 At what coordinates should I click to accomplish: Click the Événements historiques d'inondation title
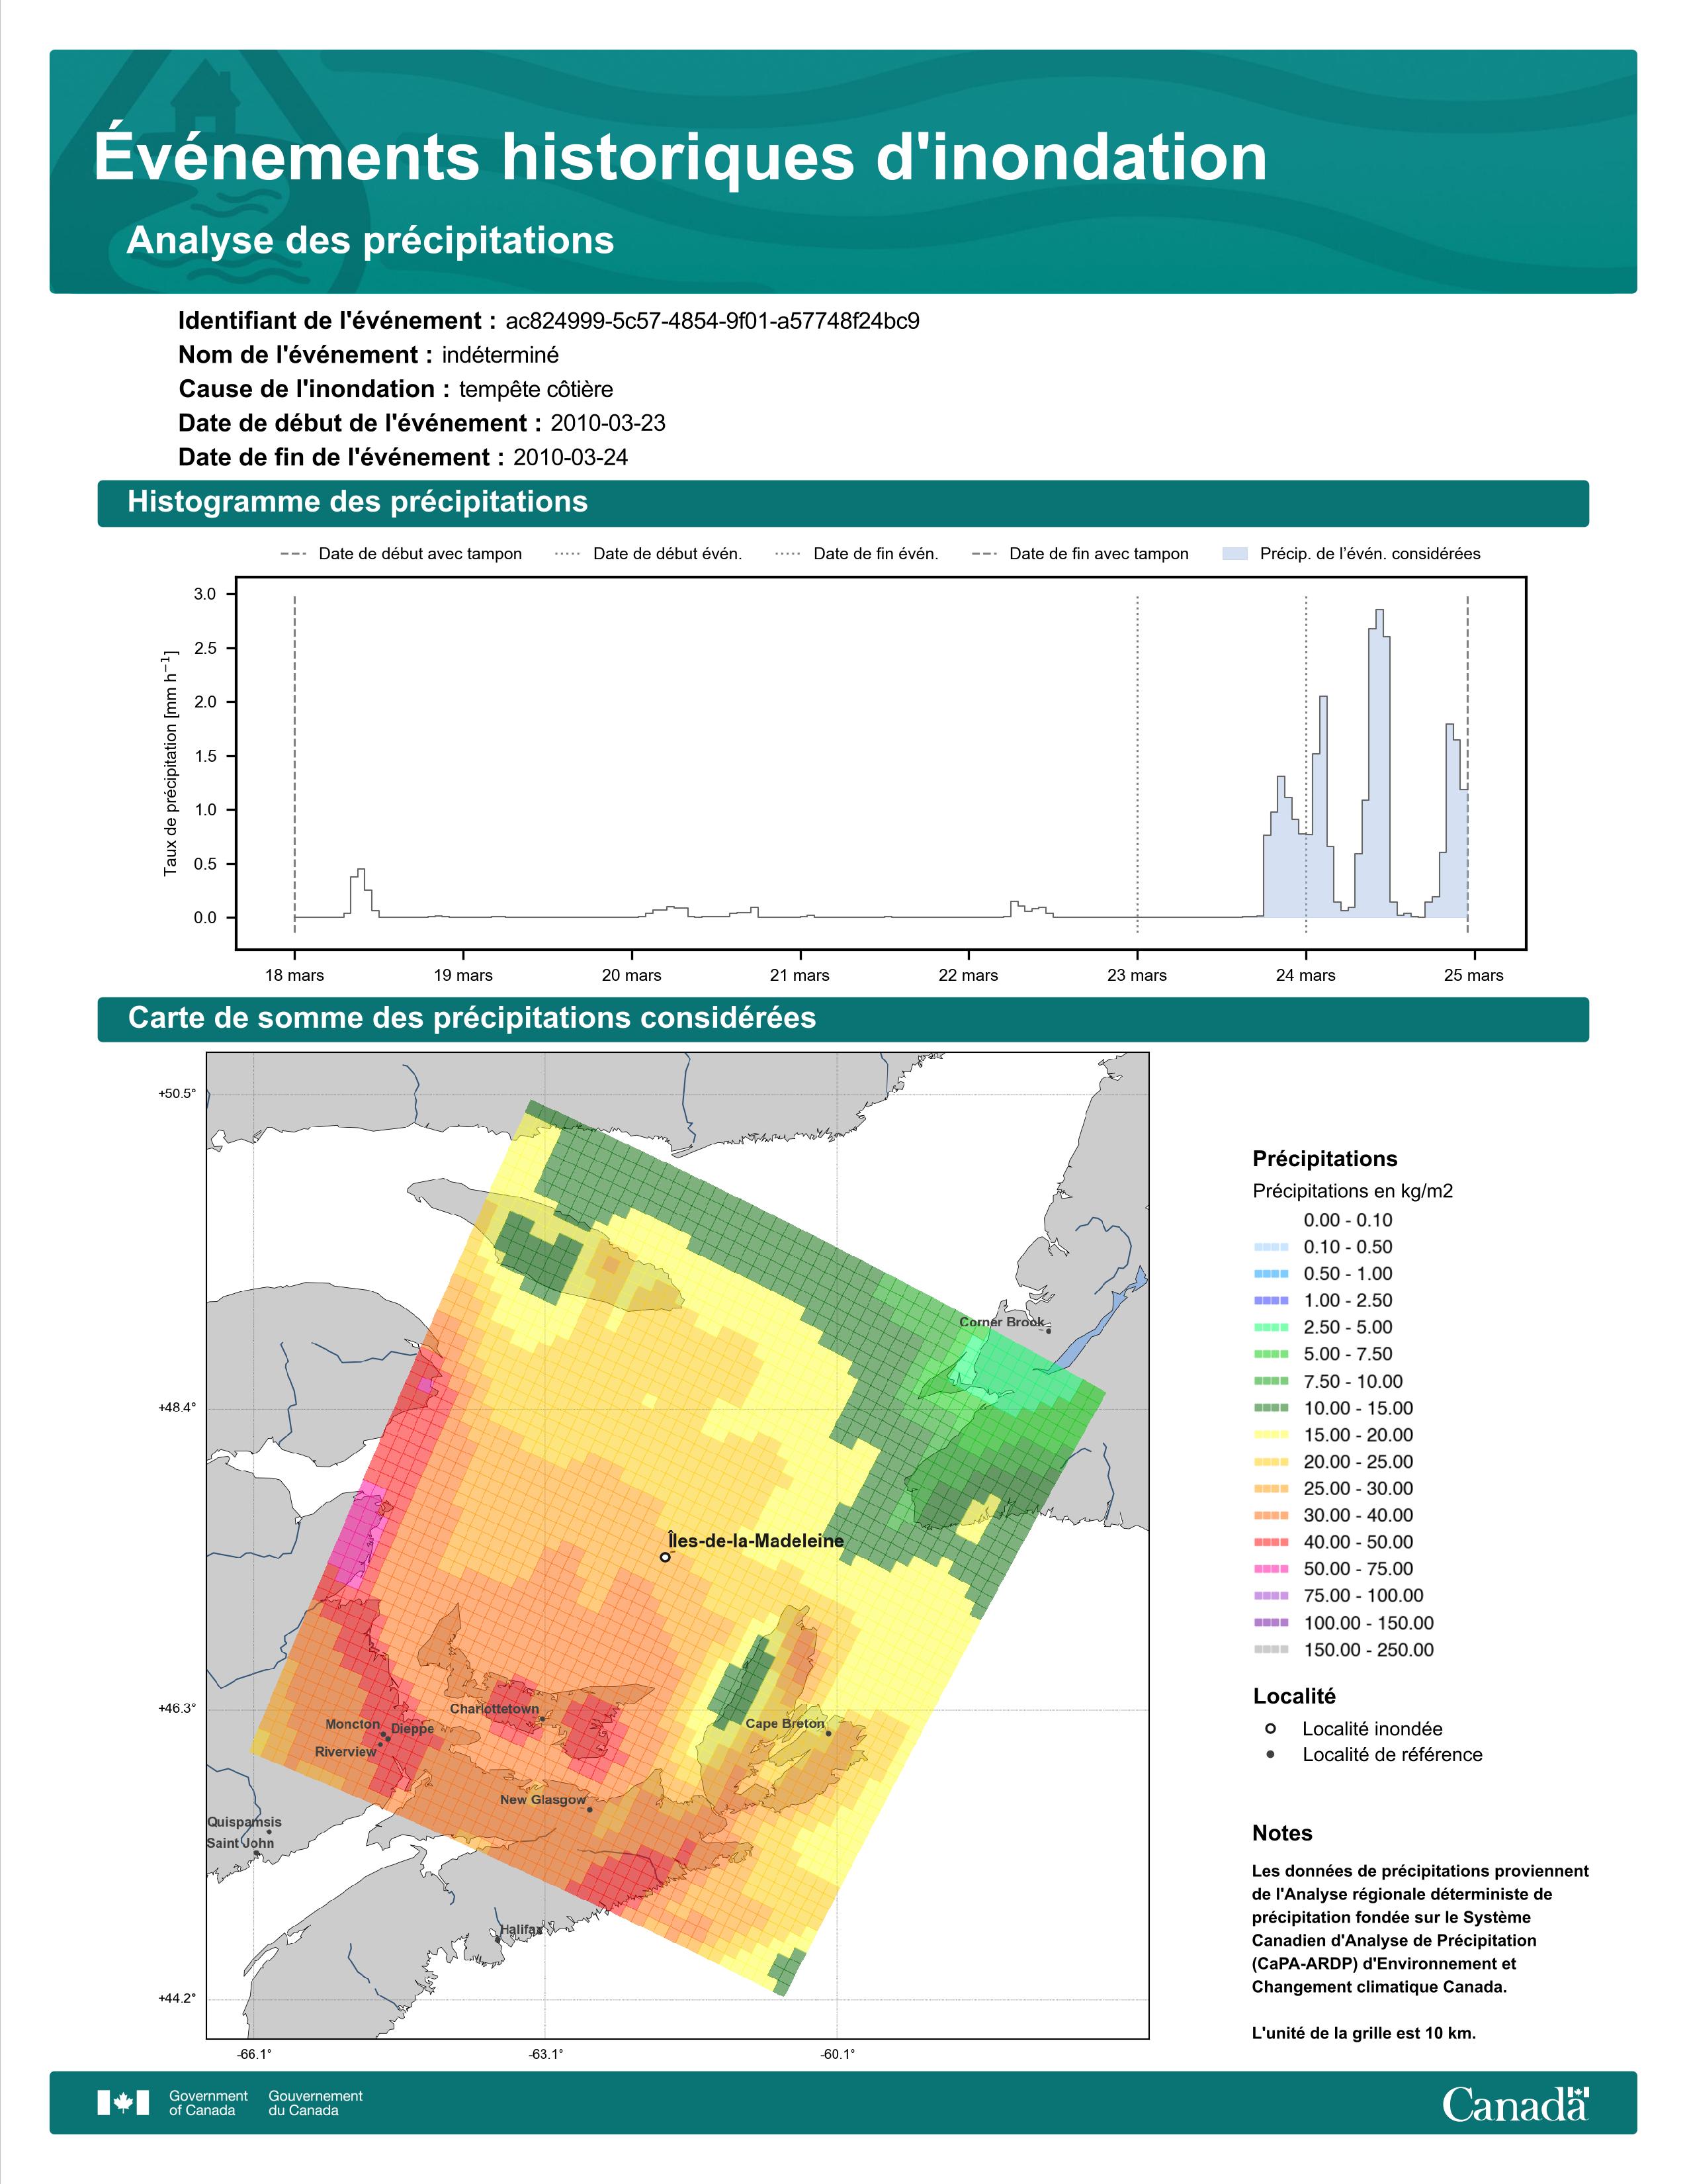click(x=681, y=156)
